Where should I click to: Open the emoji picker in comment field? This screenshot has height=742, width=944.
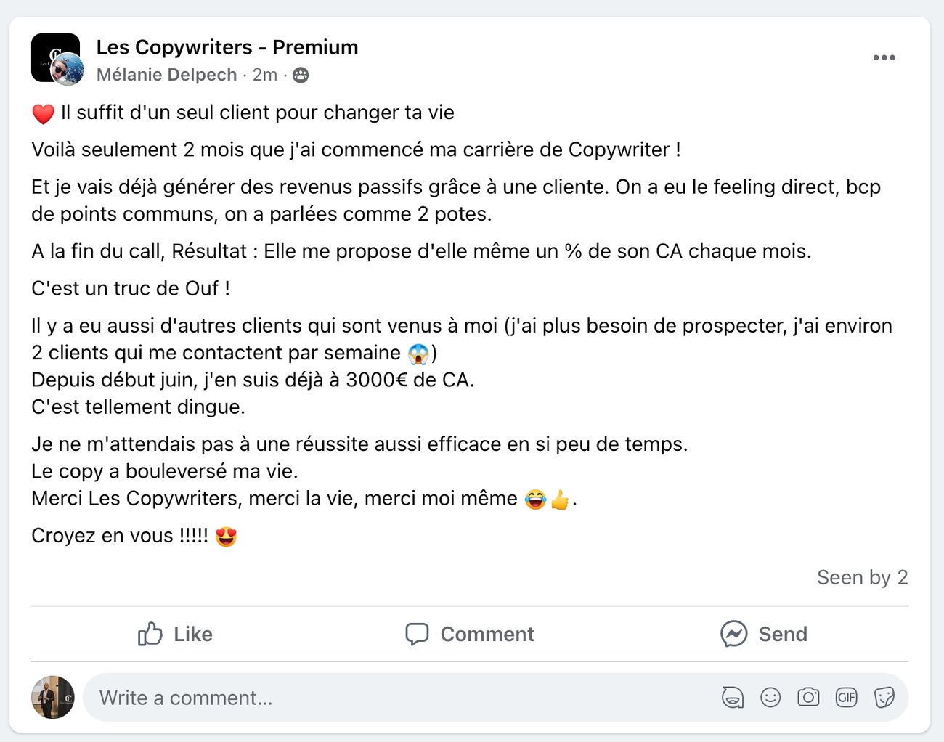pyautogui.click(x=770, y=698)
